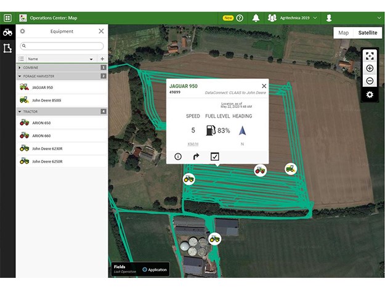Image resolution: width=385 pixels, height=289 pixels.
Task: Click green tractor marker near silos
Action: pos(214,238)
